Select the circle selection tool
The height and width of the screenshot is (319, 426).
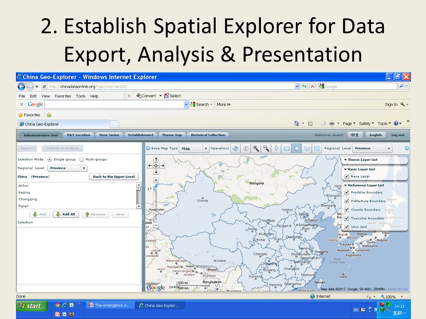pos(297,148)
